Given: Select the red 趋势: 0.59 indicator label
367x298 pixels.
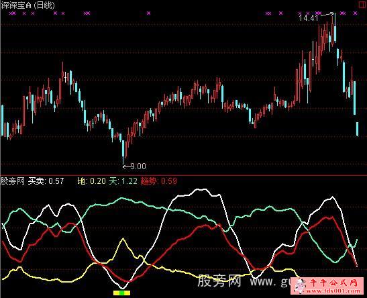Looking at the screenshot, I should (x=159, y=181).
